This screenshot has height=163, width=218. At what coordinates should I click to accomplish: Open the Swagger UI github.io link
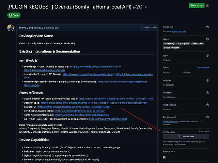click(74, 107)
